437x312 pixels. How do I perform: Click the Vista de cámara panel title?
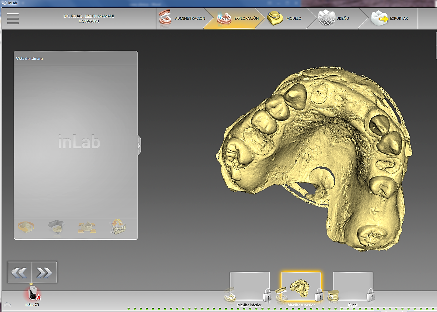[x=30, y=58]
